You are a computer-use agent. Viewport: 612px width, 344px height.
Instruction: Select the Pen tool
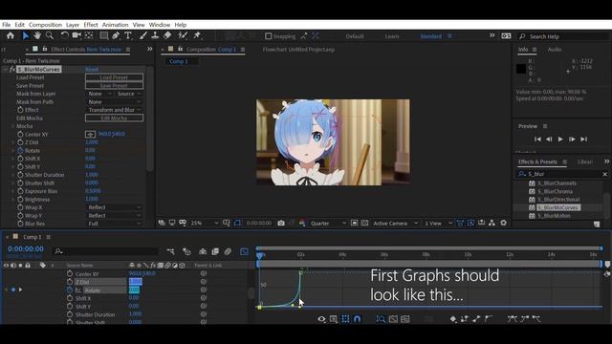[x=116, y=35]
